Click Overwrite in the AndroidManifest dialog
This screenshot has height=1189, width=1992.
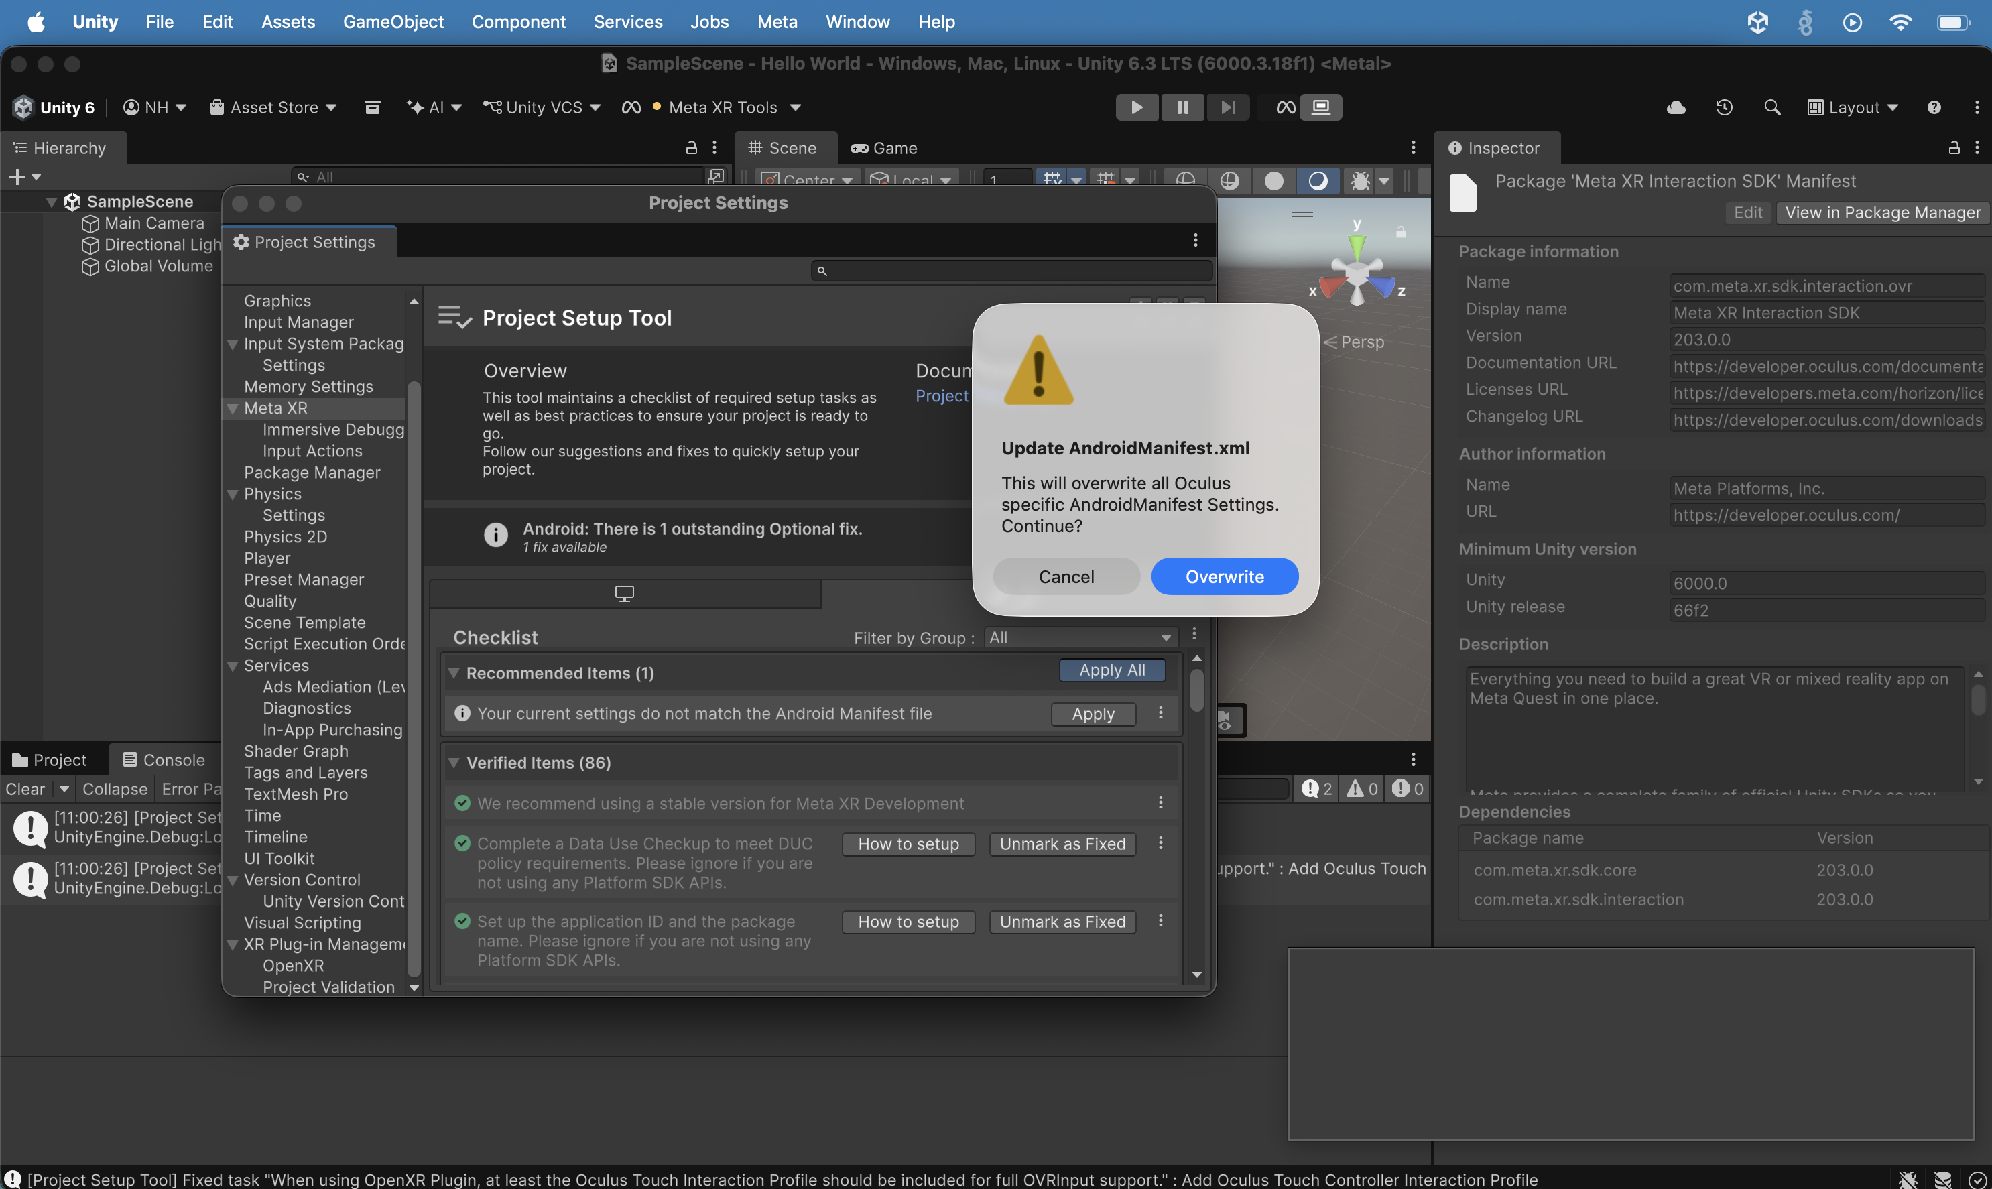(1225, 577)
